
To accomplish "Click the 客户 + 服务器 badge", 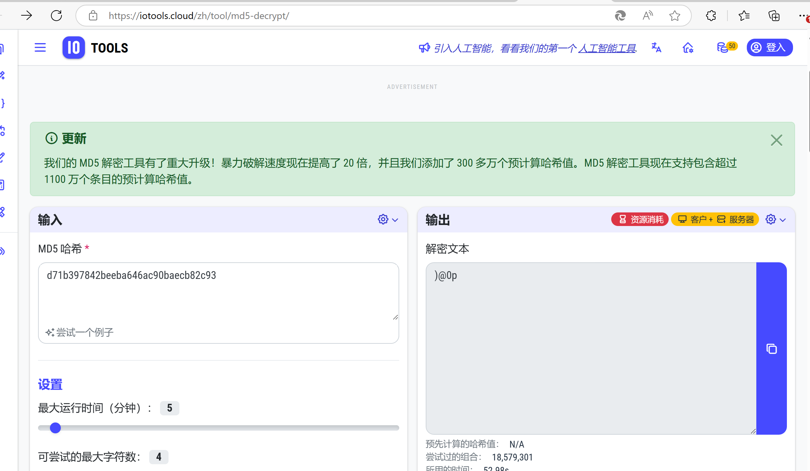I will click(715, 220).
